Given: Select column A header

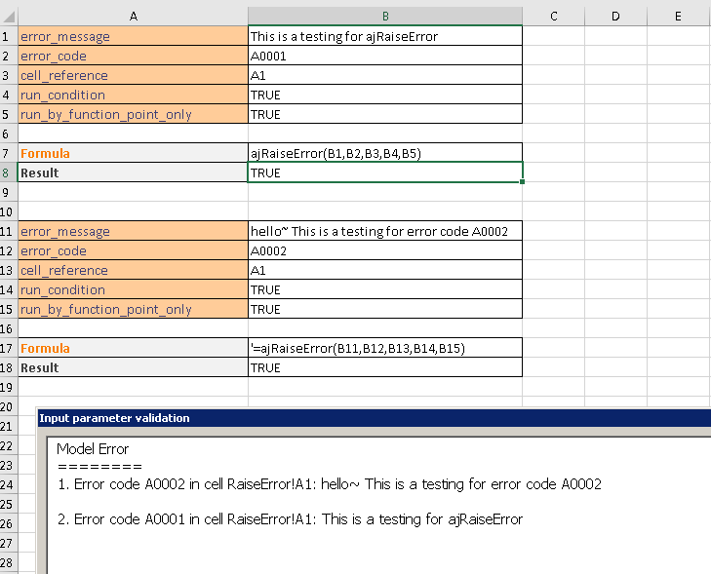Looking at the screenshot, I should 133,16.
